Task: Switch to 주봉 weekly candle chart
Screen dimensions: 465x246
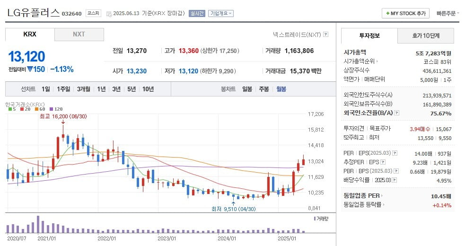Action: 264,89
